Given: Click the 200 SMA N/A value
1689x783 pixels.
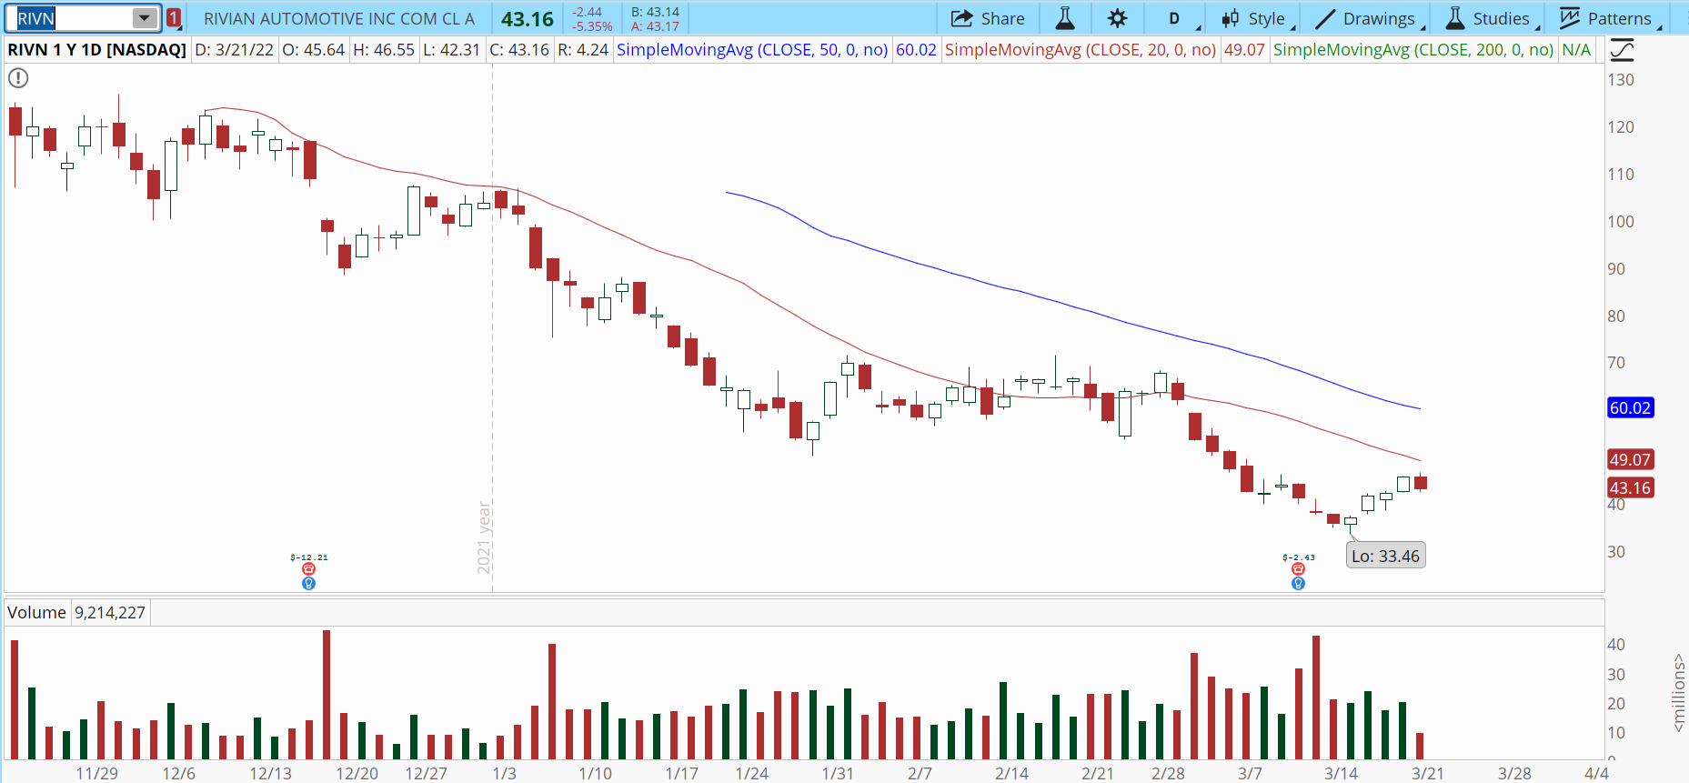Looking at the screenshot, I should tap(1576, 50).
